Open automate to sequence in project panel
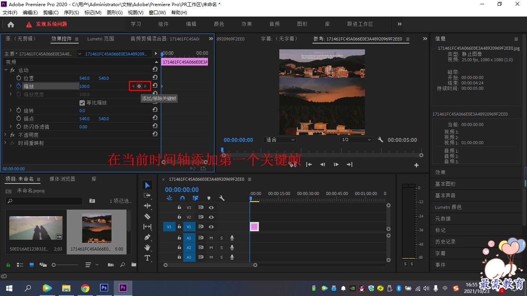Image resolution: width=527 pixels, height=296 pixels. click(111, 265)
